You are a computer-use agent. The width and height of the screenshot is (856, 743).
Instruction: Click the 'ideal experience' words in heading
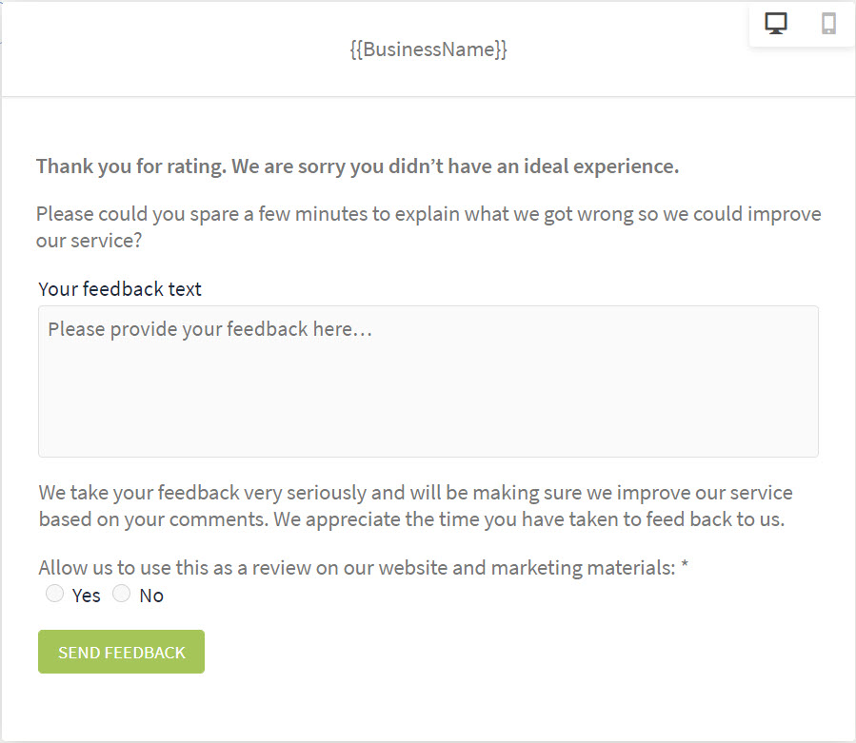pyautogui.click(x=602, y=166)
